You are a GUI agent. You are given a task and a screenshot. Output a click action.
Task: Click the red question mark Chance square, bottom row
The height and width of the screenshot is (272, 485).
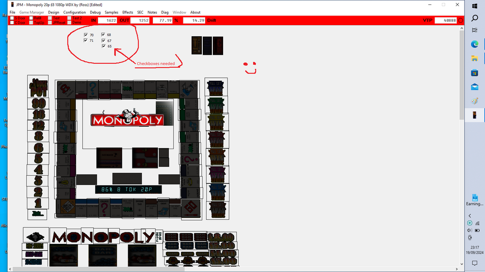(104, 208)
